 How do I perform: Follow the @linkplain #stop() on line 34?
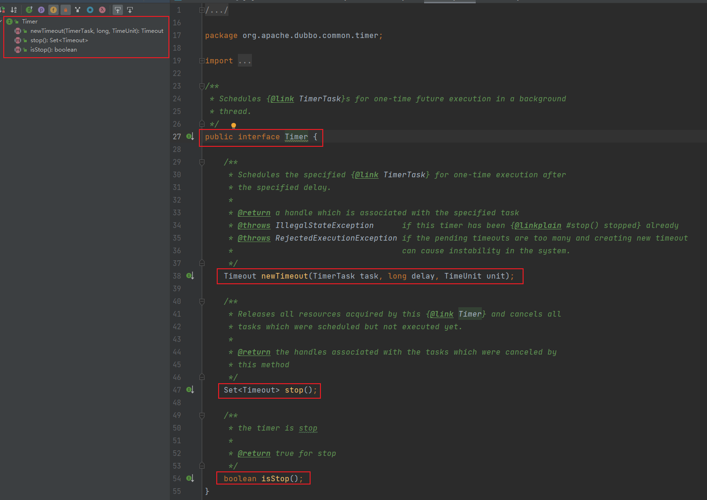click(x=582, y=225)
